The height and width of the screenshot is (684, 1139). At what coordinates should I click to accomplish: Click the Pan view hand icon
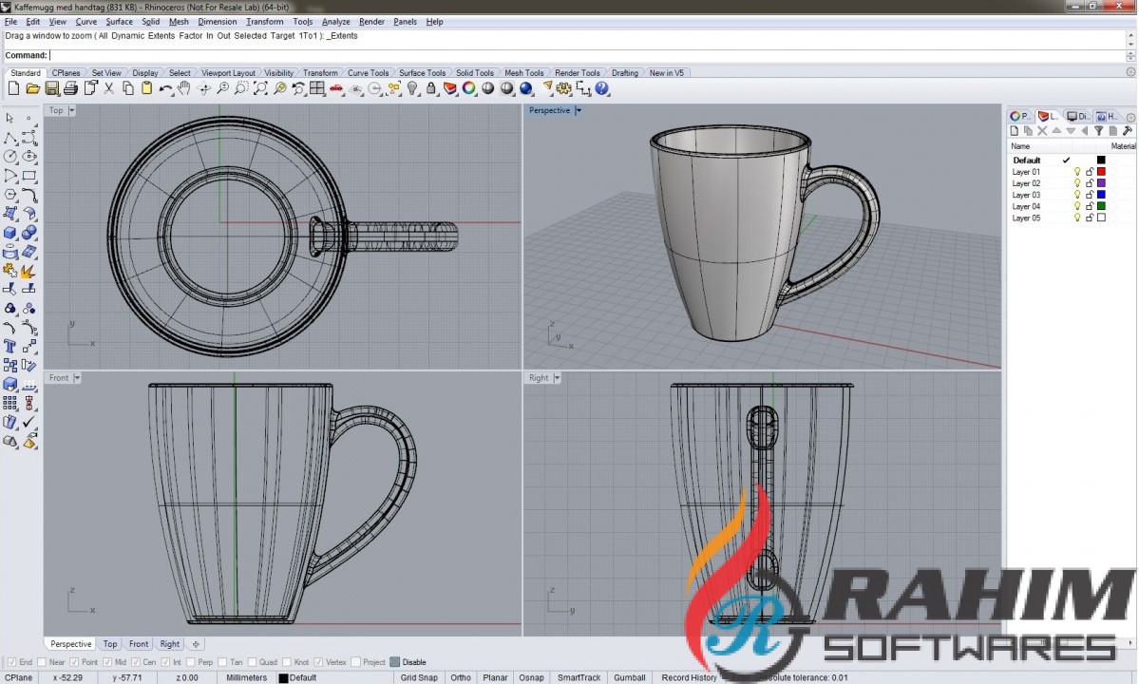[x=184, y=88]
